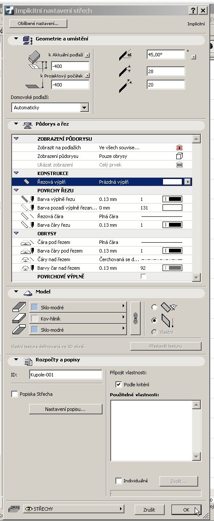Screen dimensions: 214x521
Task: Click the Zvolit... button
Action: click(x=179, y=481)
